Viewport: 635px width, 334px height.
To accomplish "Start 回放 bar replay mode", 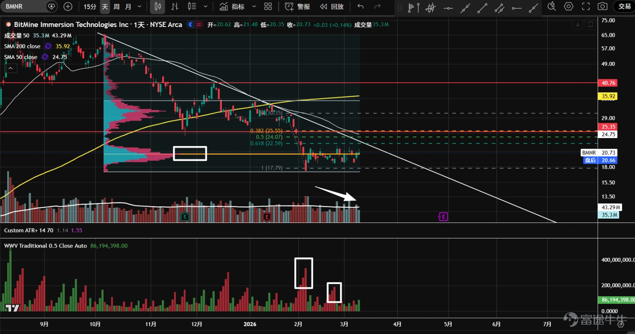I will point(332,6).
